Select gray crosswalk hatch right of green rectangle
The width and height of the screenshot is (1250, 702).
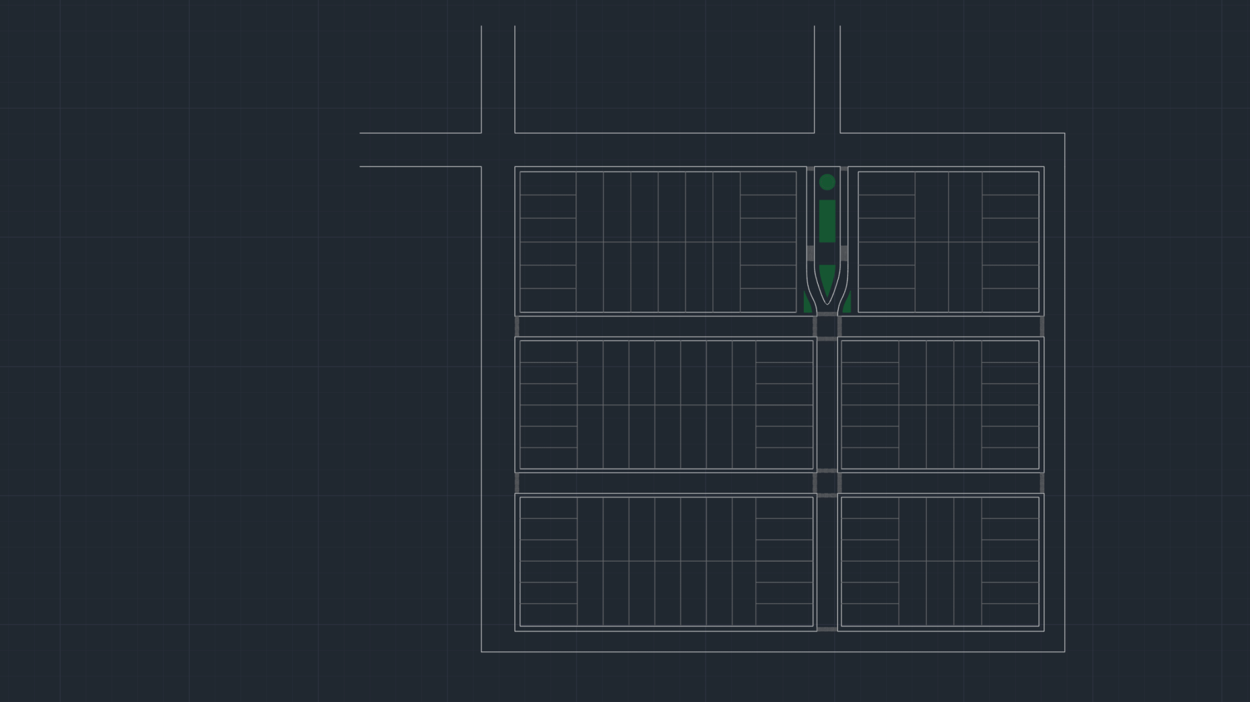click(844, 253)
